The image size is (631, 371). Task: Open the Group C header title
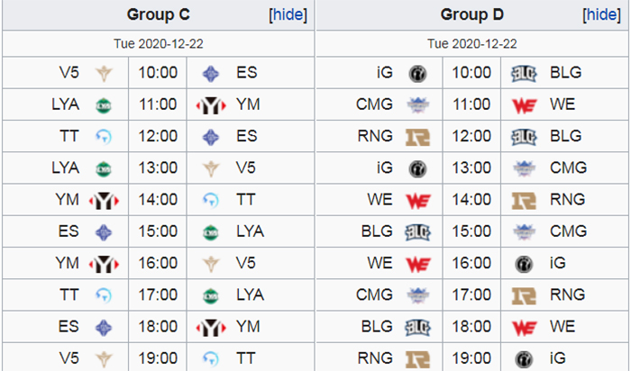[158, 15]
